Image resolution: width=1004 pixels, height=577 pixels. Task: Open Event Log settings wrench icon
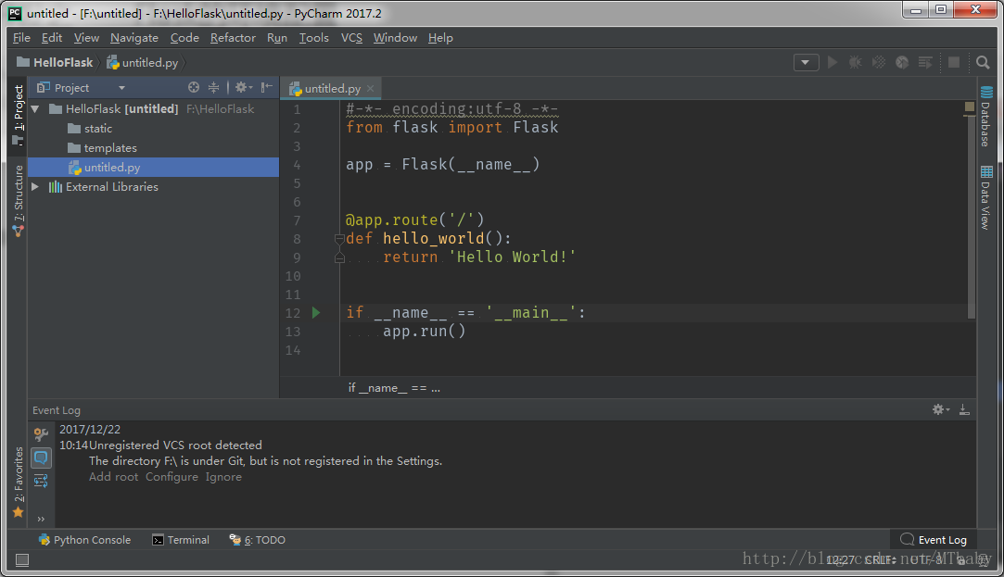pos(41,434)
